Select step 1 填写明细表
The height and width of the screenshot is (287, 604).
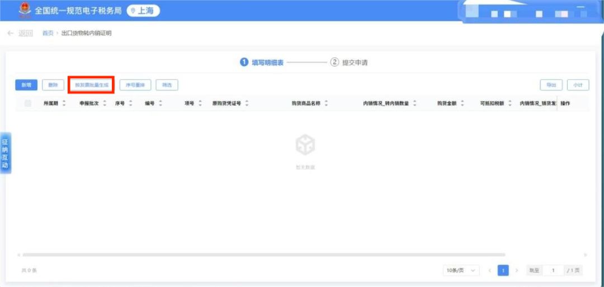262,63
